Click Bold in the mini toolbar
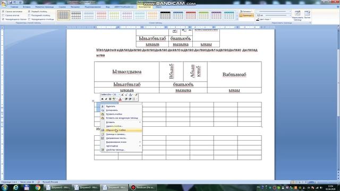The image size is (340, 191). point(103,99)
